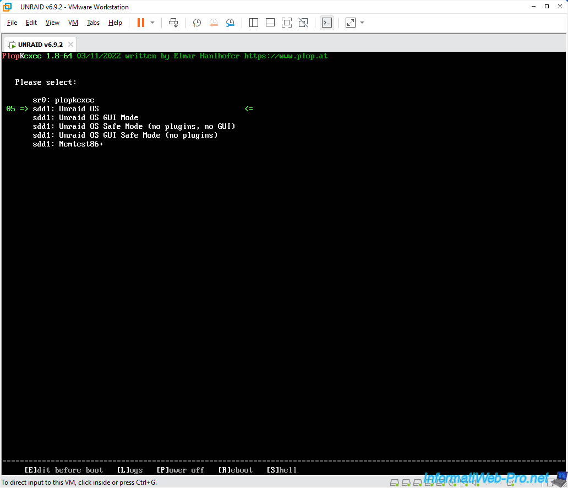The width and height of the screenshot is (568, 488).
Task: Revert VM to previous snapshot
Action: pos(214,23)
